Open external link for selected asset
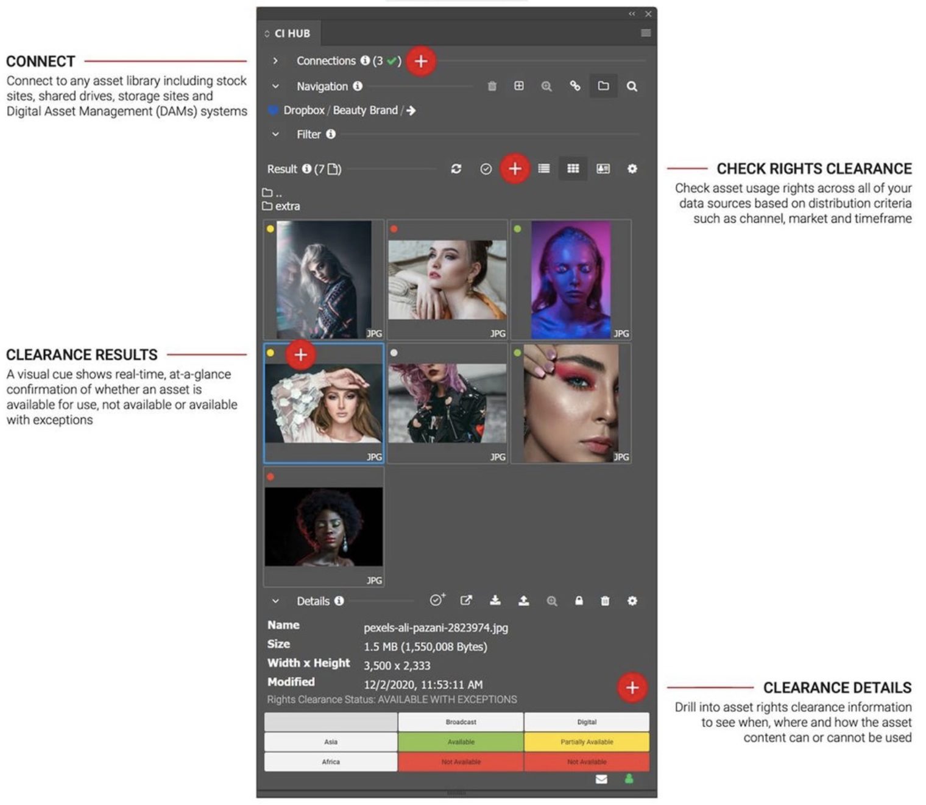This screenshot has width=926, height=805. pos(467,601)
